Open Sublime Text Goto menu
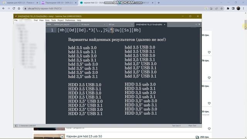The image size is (247, 139). [x=47, y=20]
